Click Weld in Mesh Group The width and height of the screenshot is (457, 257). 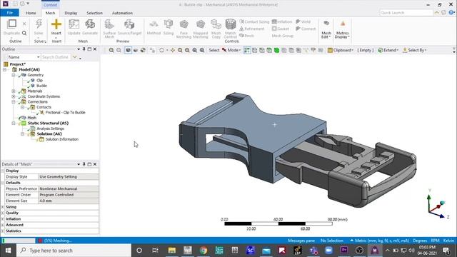tap(303, 21)
